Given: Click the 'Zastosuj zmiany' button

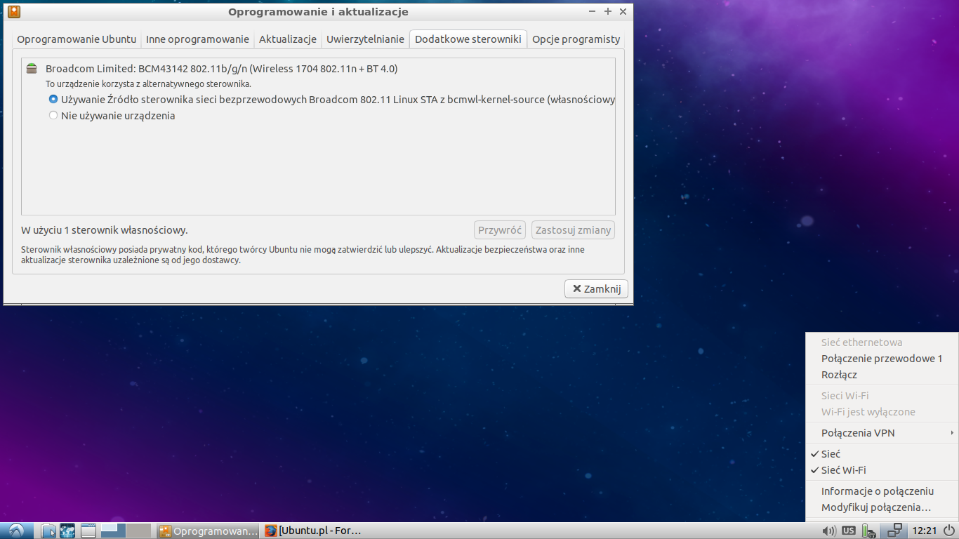Looking at the screenshot, I should click(x=574, y=229).
